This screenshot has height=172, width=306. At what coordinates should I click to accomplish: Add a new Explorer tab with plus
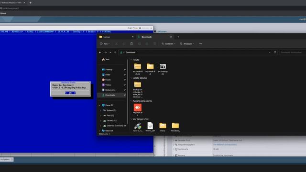[178, 37]
